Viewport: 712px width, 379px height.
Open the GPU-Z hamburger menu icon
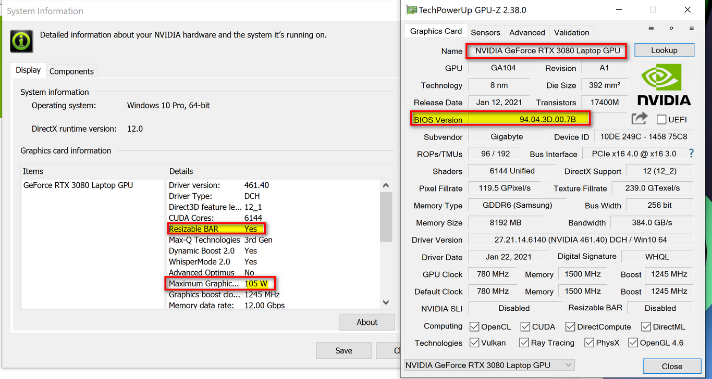(691, 28)
